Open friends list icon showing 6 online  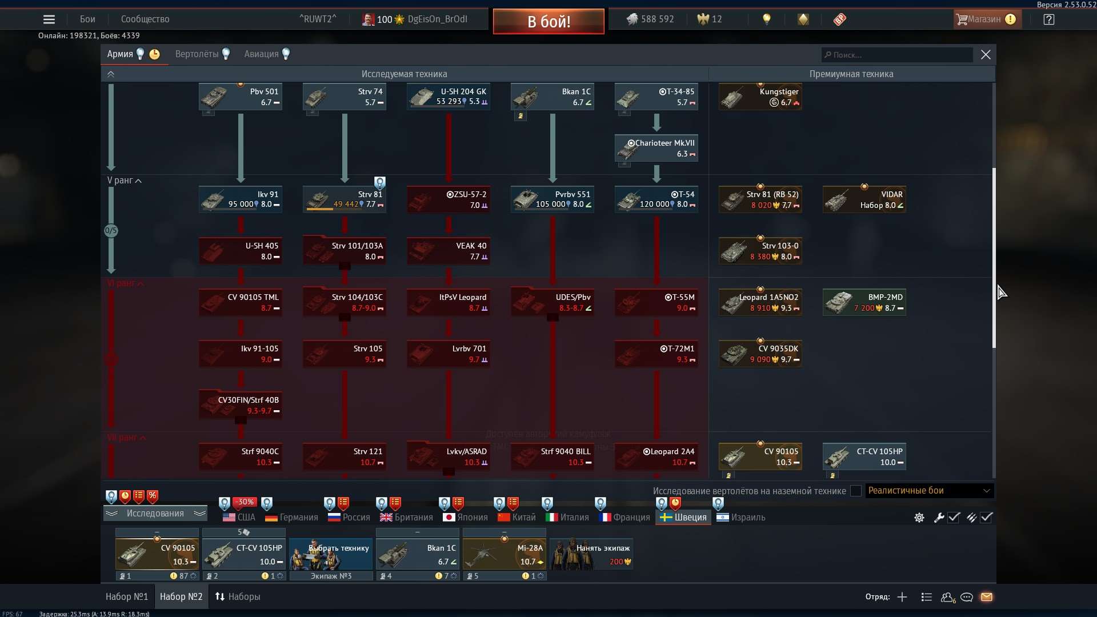pyautogui.click(x=948, y=597)
